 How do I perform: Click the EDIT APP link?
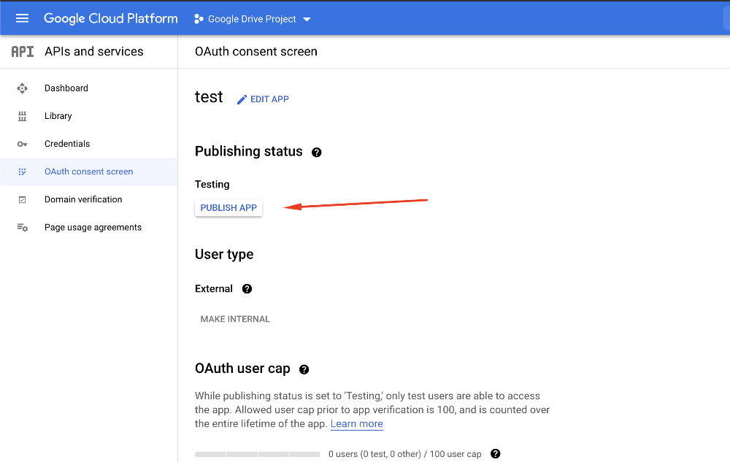269,99
